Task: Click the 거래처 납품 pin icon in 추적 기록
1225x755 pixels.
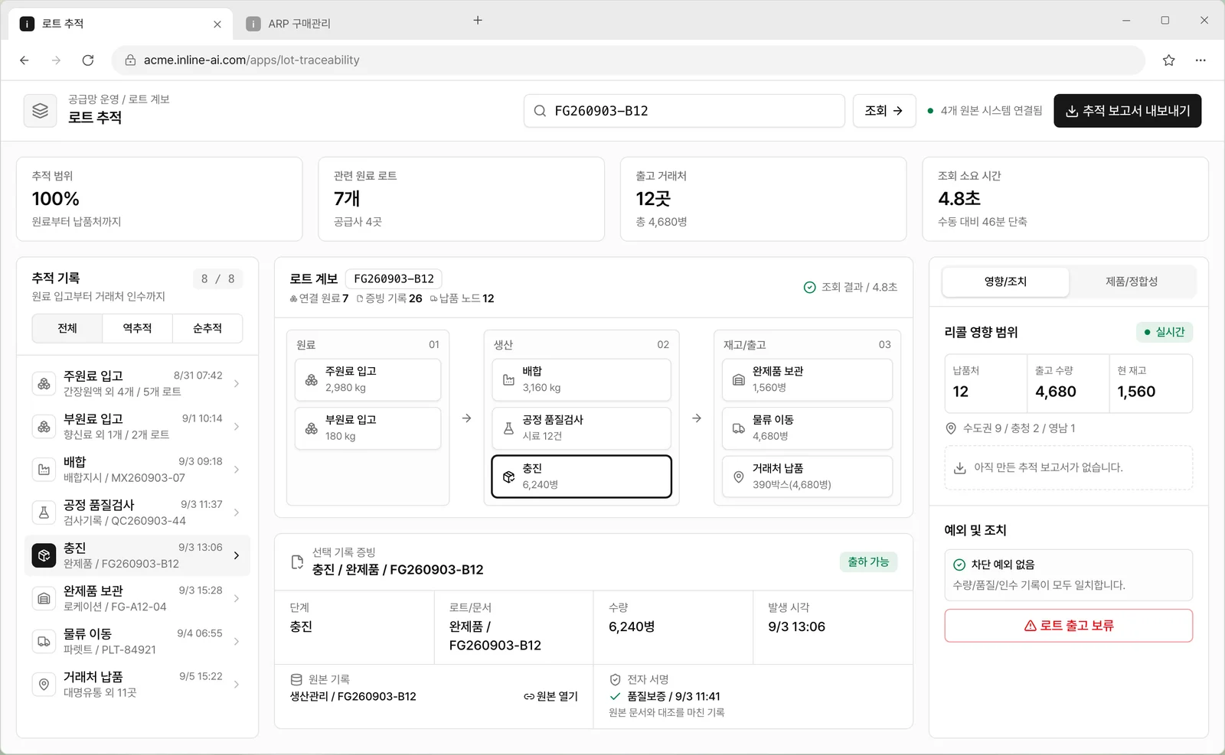Action: tap(44, 684)
